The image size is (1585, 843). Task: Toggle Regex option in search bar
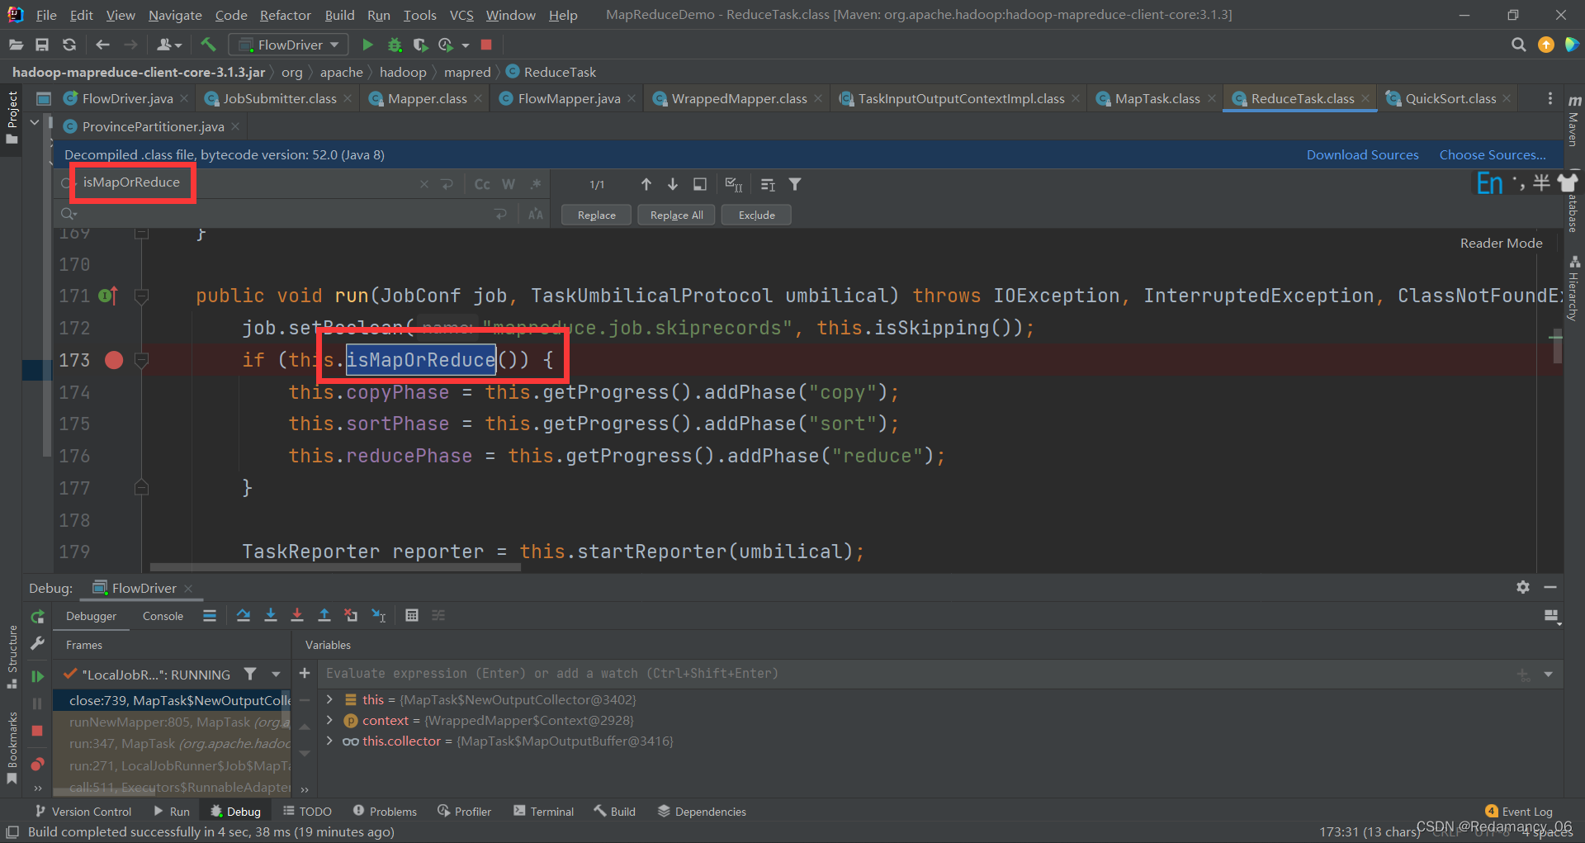[x=536, y=184]
